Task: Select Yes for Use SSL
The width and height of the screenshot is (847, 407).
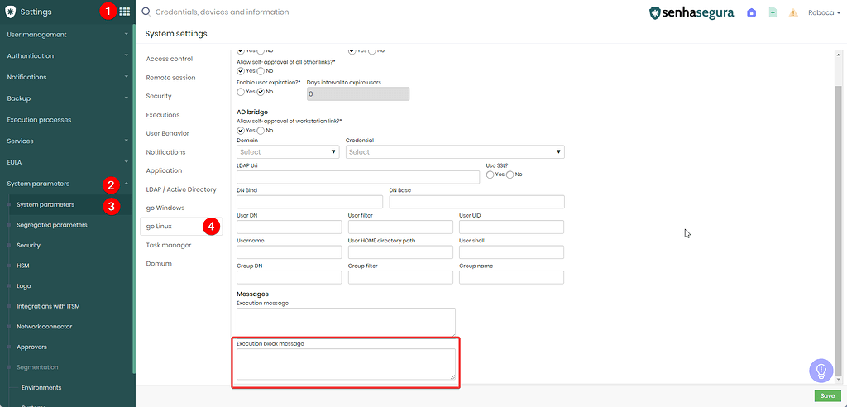Action: click(x=490, y=175)
